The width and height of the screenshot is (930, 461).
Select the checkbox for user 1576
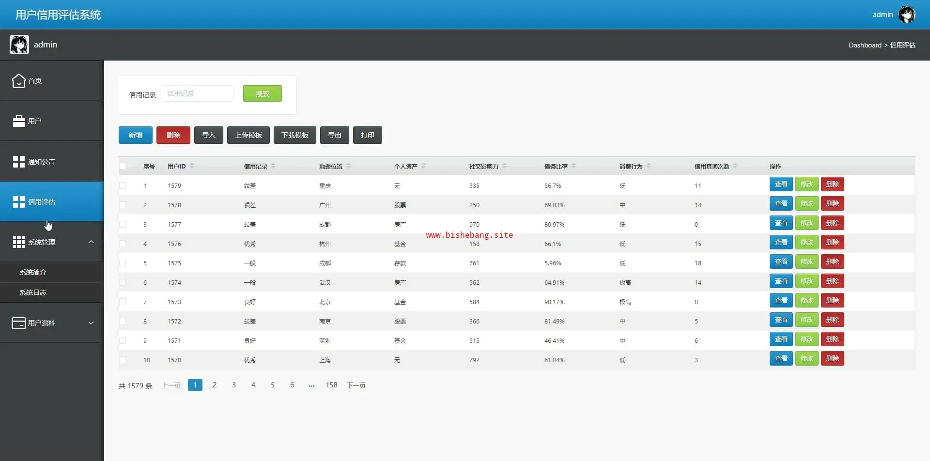123,244
